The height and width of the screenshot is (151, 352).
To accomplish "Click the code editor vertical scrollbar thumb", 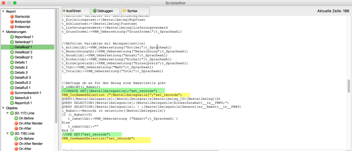I will point(349,86).
